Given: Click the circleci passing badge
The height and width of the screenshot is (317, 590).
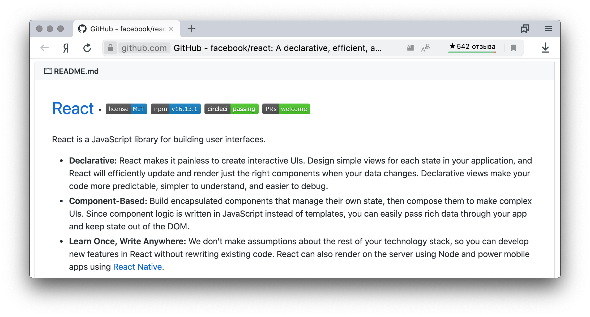Looking at the screenshot, I should click(x=231, y=109).
